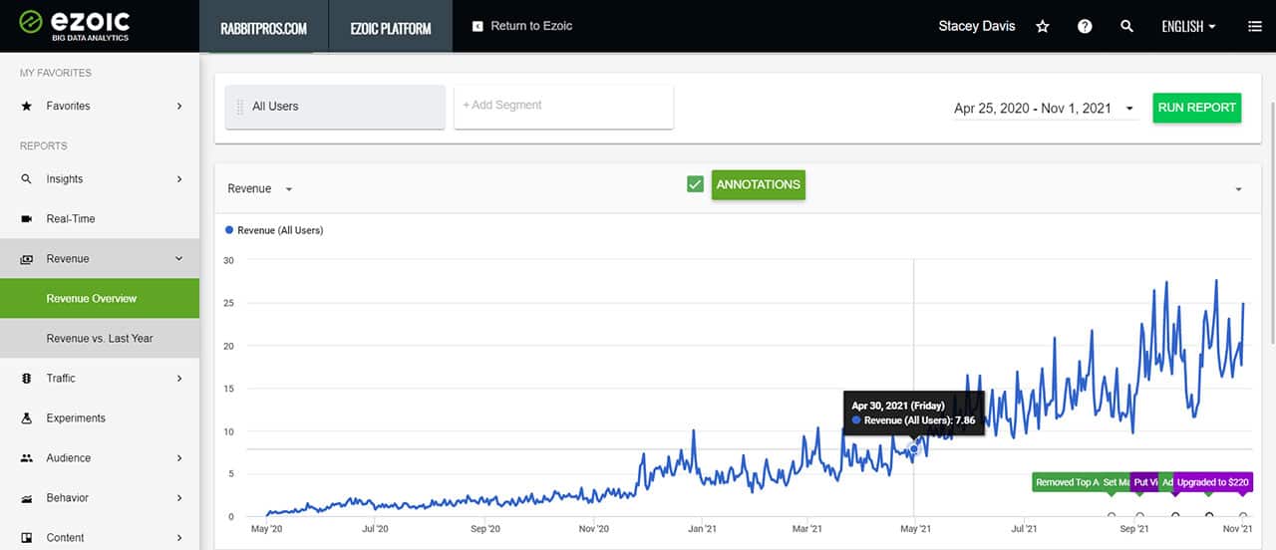Viewport: 1276px width, 550px height.
Task: Click the star favorite icon in top bar
Action: [x=1043, y=27]
